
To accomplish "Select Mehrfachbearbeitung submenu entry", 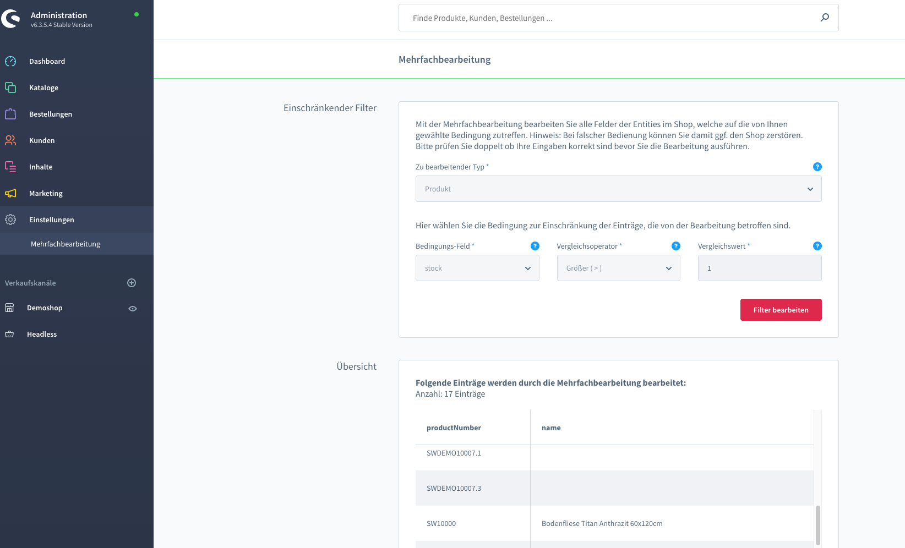I will point(66,244).
